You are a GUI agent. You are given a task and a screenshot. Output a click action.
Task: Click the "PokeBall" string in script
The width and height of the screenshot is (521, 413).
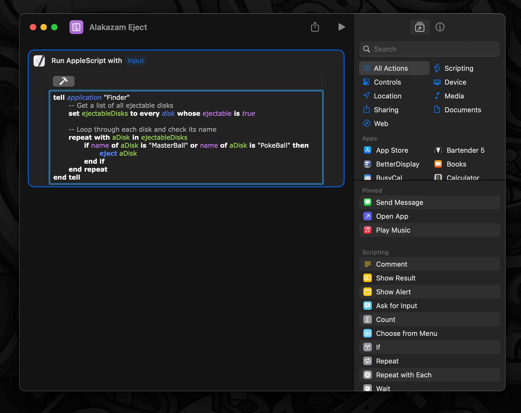point(274,145)
